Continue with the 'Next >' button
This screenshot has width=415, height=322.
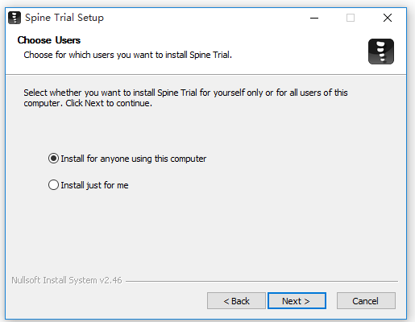pos(297,301)
